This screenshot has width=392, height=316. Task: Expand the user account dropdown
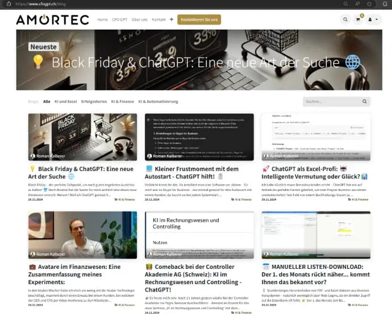tap(374, 19)
